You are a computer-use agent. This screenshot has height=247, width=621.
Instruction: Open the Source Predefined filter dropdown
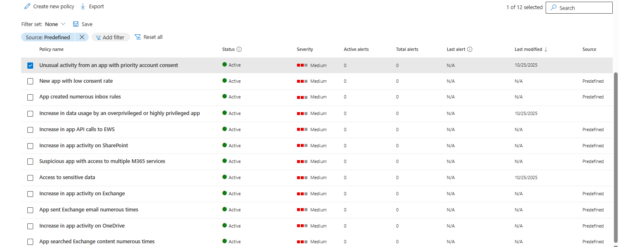(x=48, y=37)
